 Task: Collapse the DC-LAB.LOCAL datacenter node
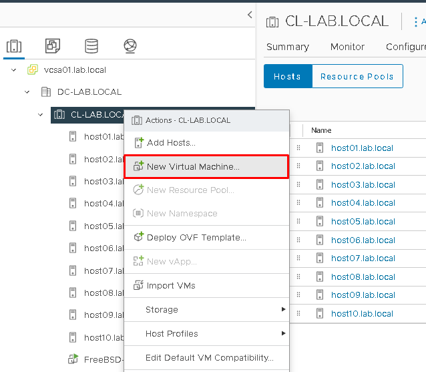pyautogui.click(x=27, y=92)
